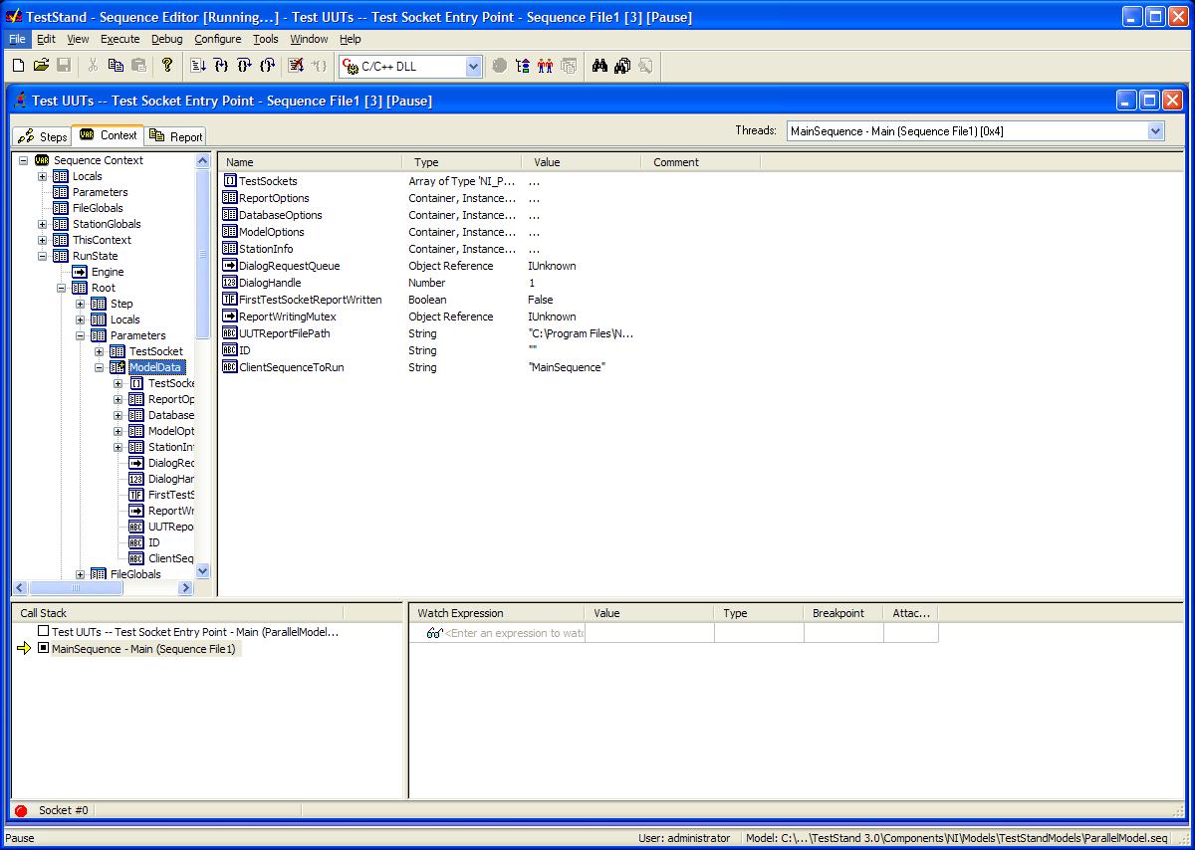Select the FileGlobals node under Sequence Context

pos(98,208)
